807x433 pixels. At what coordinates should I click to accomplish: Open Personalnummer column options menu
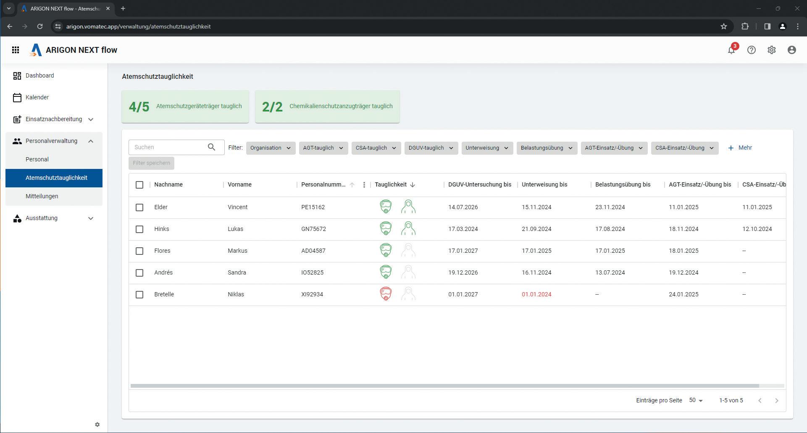[x=364, y=185]
